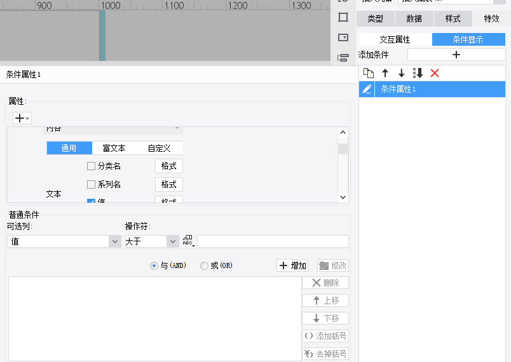Click the ABC value type icon
This screenshot has width=511, height=362.
188,241
